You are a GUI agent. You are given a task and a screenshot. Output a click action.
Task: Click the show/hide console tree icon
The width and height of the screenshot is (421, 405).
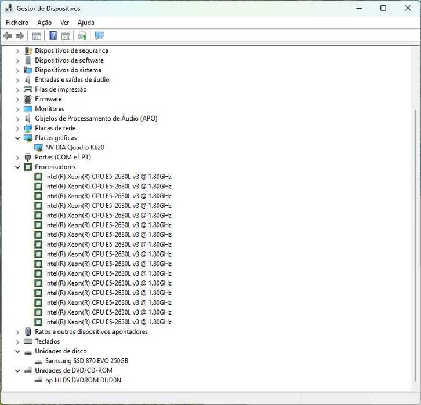(37, 36)
